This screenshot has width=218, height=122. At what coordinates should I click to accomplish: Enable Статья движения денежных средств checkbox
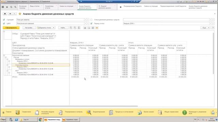click(91, 20)
